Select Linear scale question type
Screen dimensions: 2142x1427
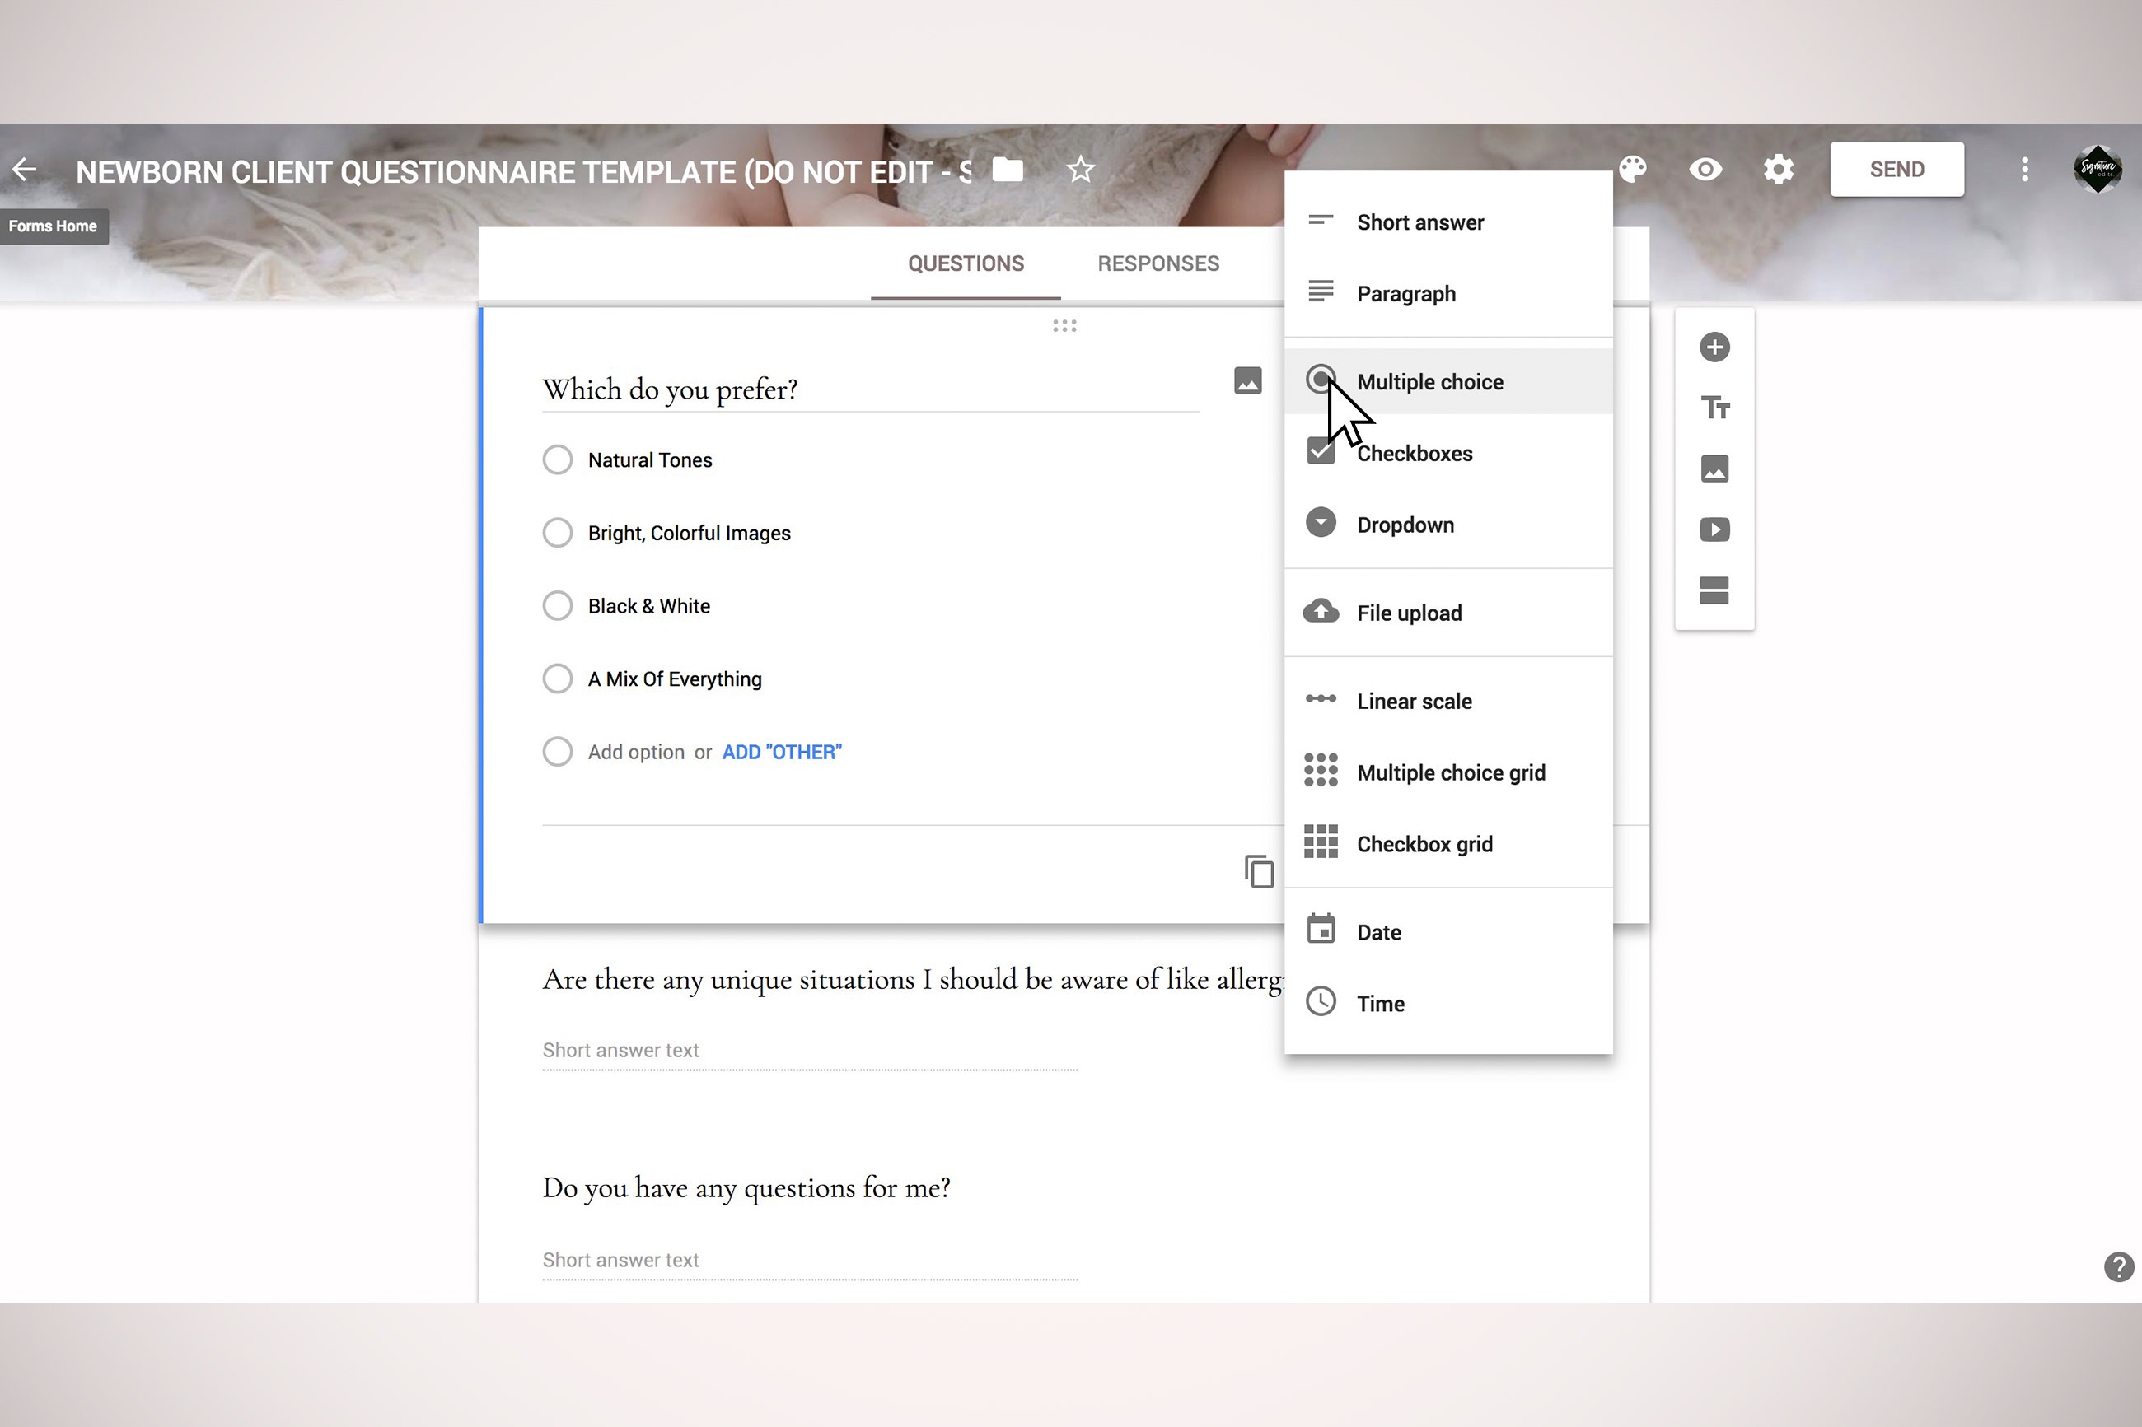(1413, 701)
